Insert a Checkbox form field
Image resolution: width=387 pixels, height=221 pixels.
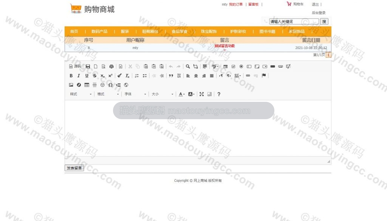point(234,66)
